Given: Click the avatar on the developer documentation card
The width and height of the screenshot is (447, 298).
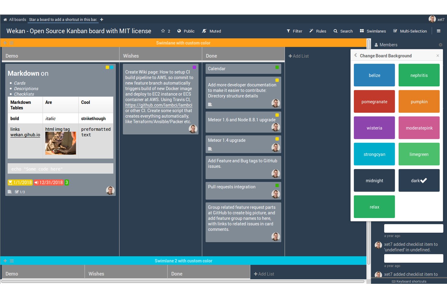Looking at the screenshot, I should (276, 103).
